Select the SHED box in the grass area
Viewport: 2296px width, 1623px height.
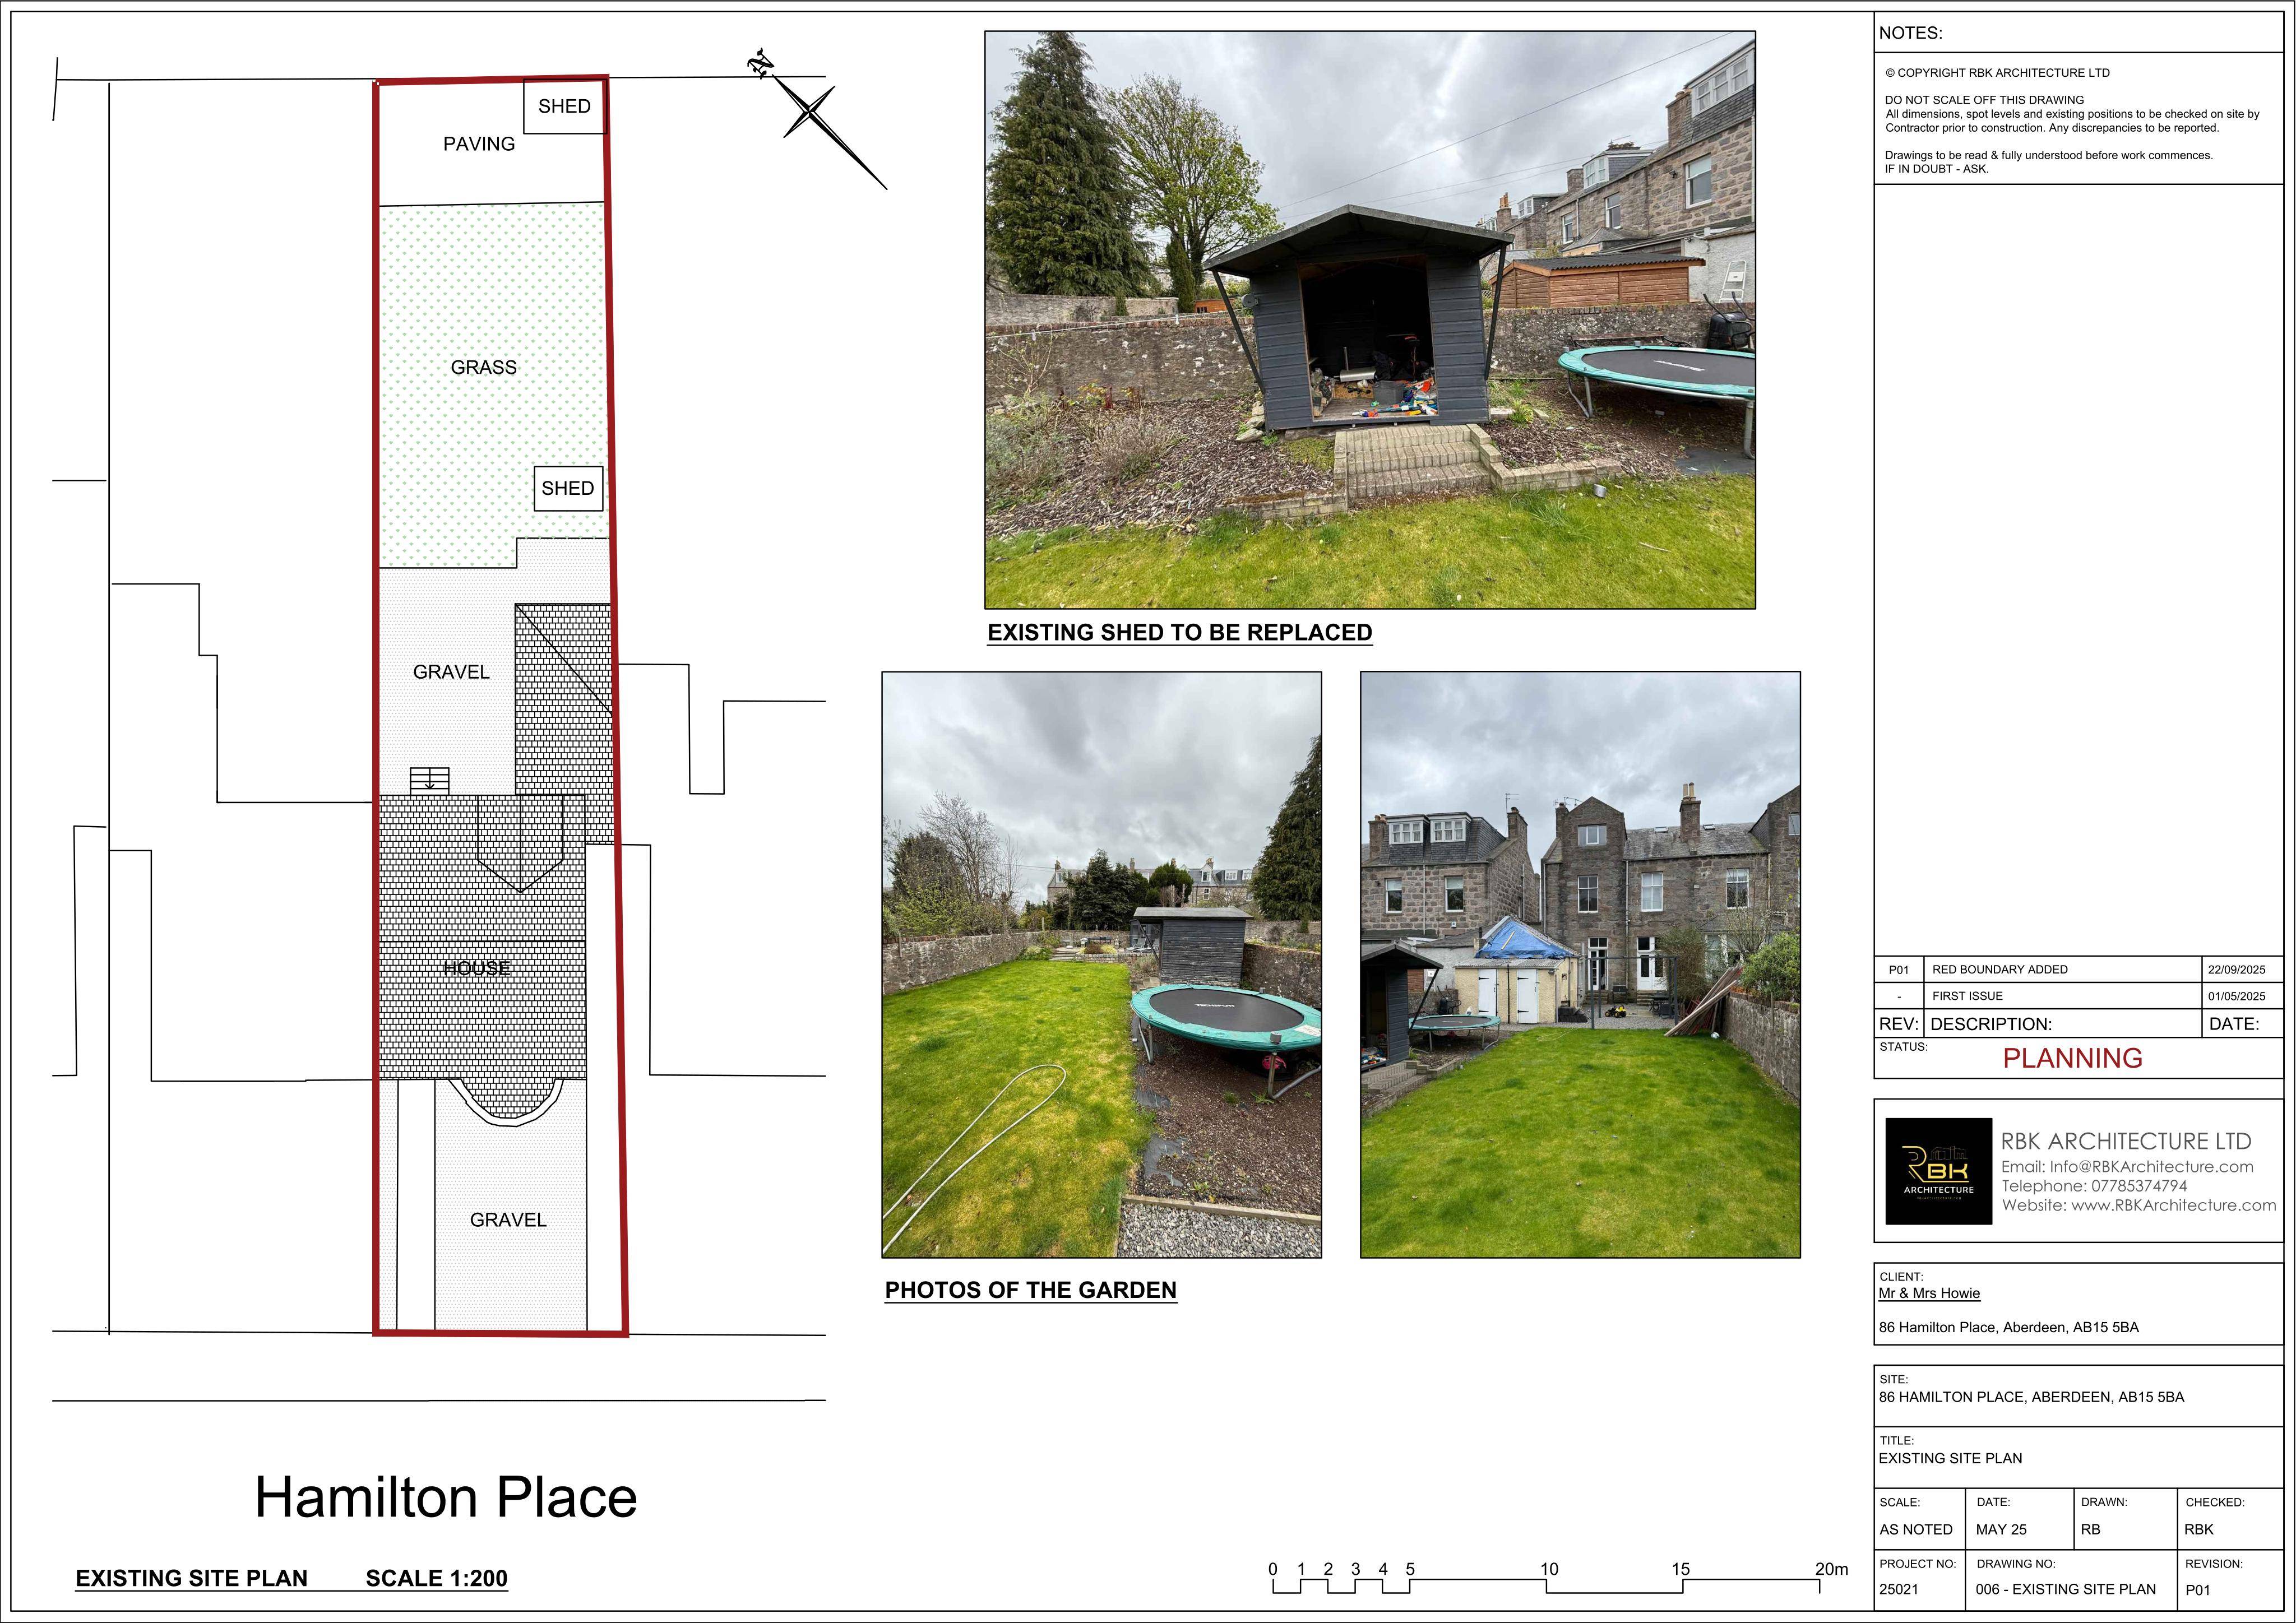tap(568, 488)
